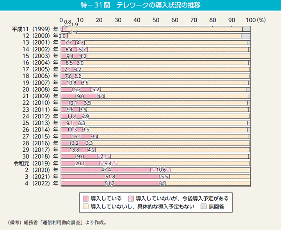Click the gray no-answer segment of the 1999 bar
The image size is (281, 230).
(x=246, y=29)
